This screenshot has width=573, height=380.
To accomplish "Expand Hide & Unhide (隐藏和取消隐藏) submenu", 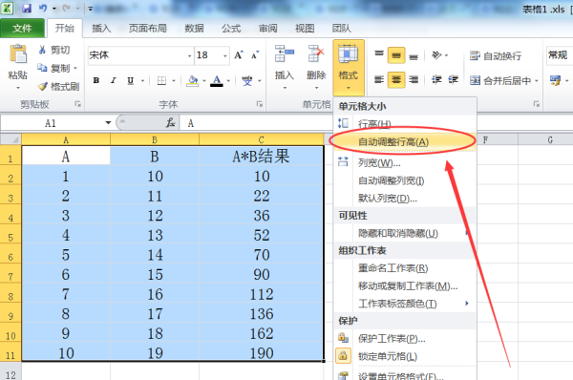I will click(405, 233).
